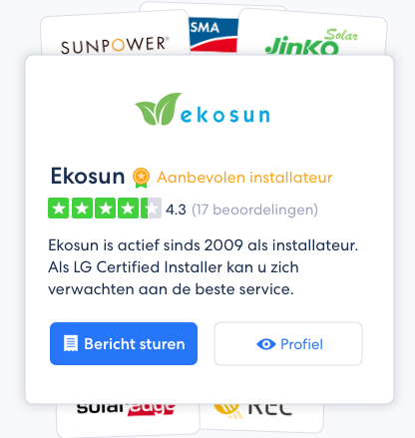Image resolution: width=415 pixels, height=438 pixels.
Task: Select the Jinko Solar logo card
Action: 312,33
